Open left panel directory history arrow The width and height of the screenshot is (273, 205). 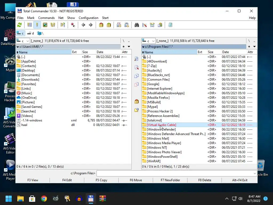click(x=129, y=46)
